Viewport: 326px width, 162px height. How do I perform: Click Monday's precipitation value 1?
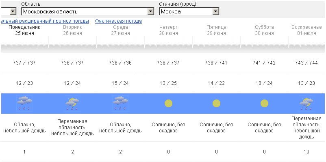coord(24,152)
